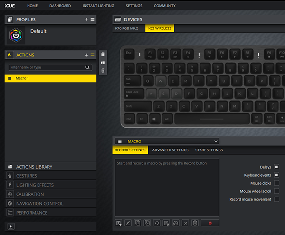Click the Filter name or type field

pyautogui.click(x=47, y=67)
